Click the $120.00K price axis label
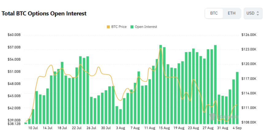The image size is (264, 130). click(x=249, y=64)
